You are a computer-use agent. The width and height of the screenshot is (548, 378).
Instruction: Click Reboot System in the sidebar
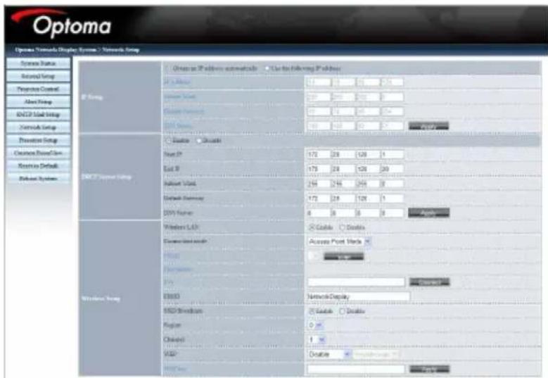click(x=39, y=178)
